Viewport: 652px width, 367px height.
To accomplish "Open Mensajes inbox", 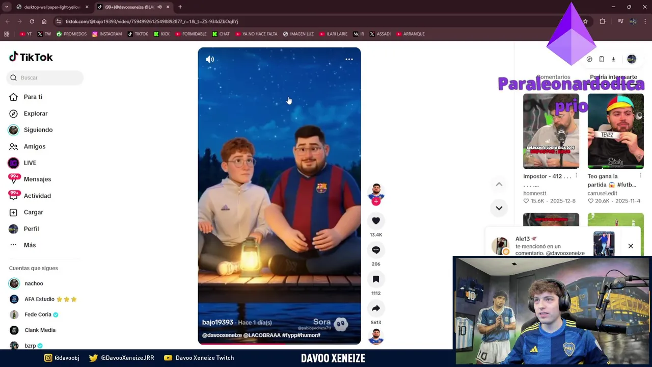I will point(37,179).
